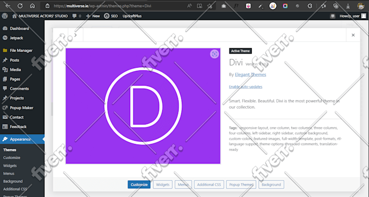This screenshot has height=197, width=369.
Task: Click the Background button in theme footer
Action: pyautogui.click(x=271, y=185)
